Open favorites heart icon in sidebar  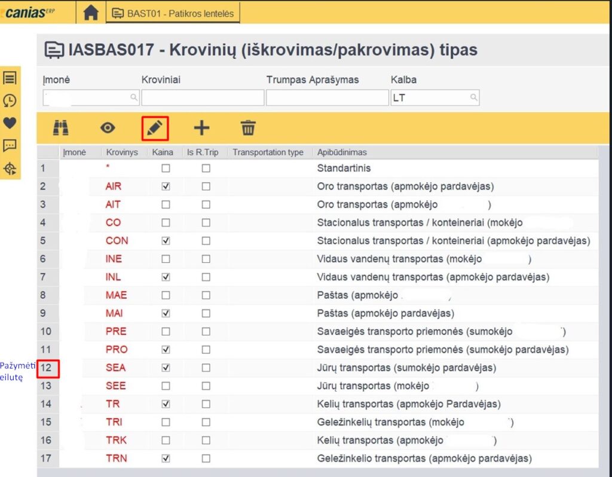[10, 123]
